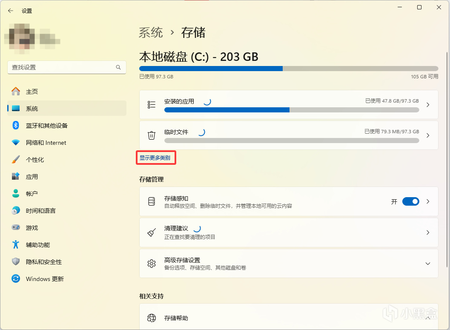Click the Wi-Fi network icon in sidebar
This screenshot has height=330, width=450.
coord(16,143)
